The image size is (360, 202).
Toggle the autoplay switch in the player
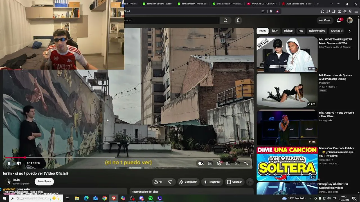201,163
